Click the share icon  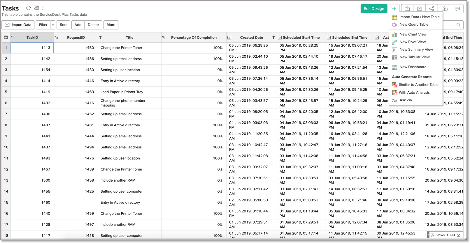pos(432,9)
